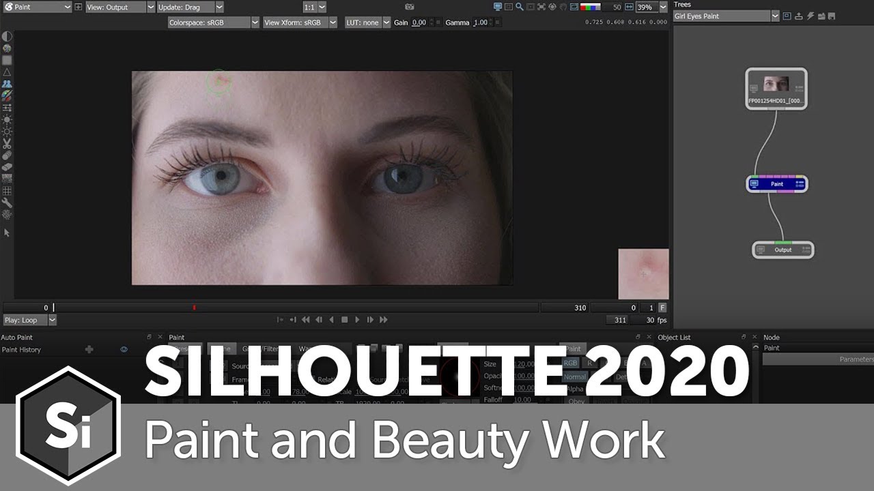This screenshot has width=874, height=491.
Task: Click the Gain value field
Action: (x=419, y=23)
